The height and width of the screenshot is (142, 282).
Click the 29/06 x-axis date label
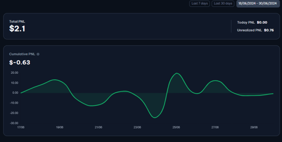pos(254,127)
